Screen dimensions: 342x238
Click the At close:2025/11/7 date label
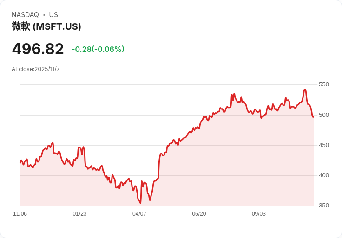click(x=36, y=69)
